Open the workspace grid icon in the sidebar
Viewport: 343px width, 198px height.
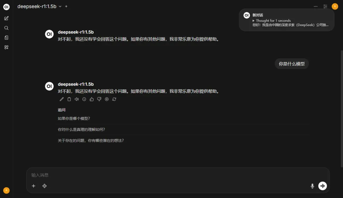(x=6, y=47)
